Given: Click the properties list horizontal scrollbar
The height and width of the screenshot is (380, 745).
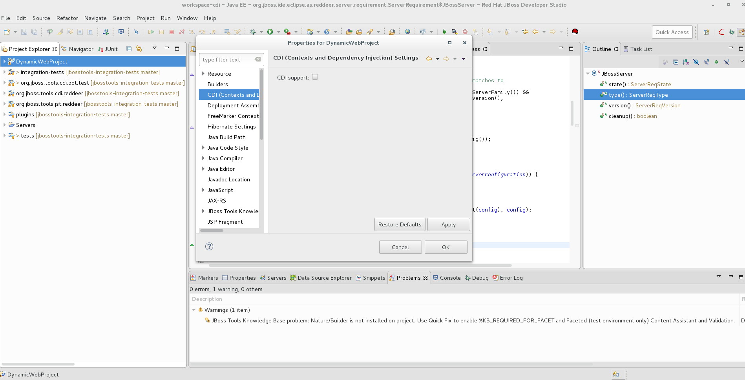Looking at the screenshot, I should 212,230.
